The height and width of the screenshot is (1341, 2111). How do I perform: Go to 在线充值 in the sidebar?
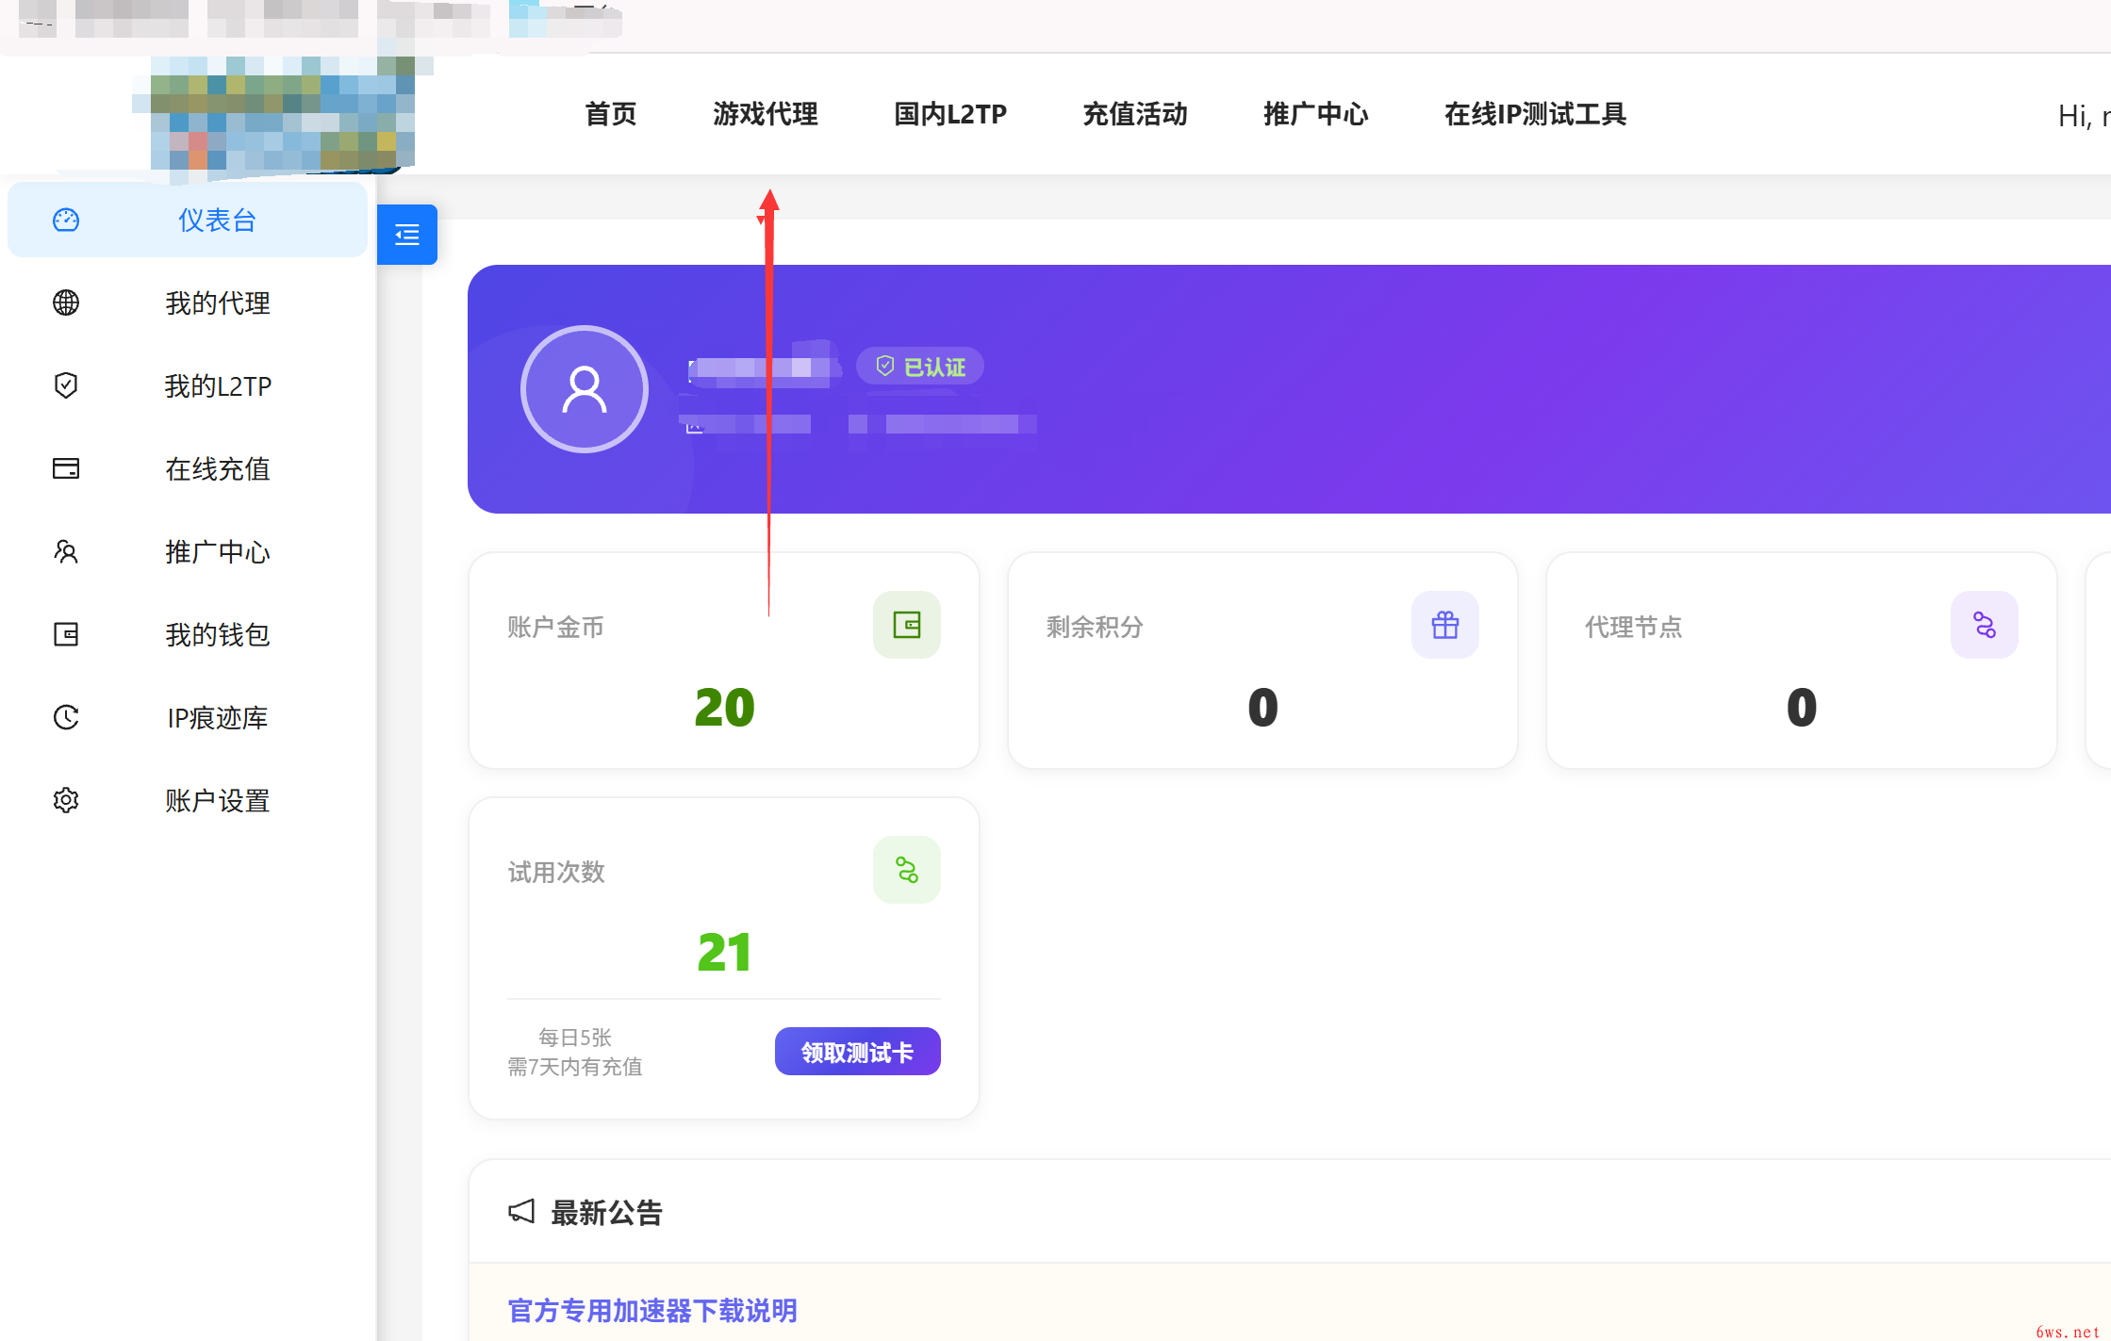point(188,468)
